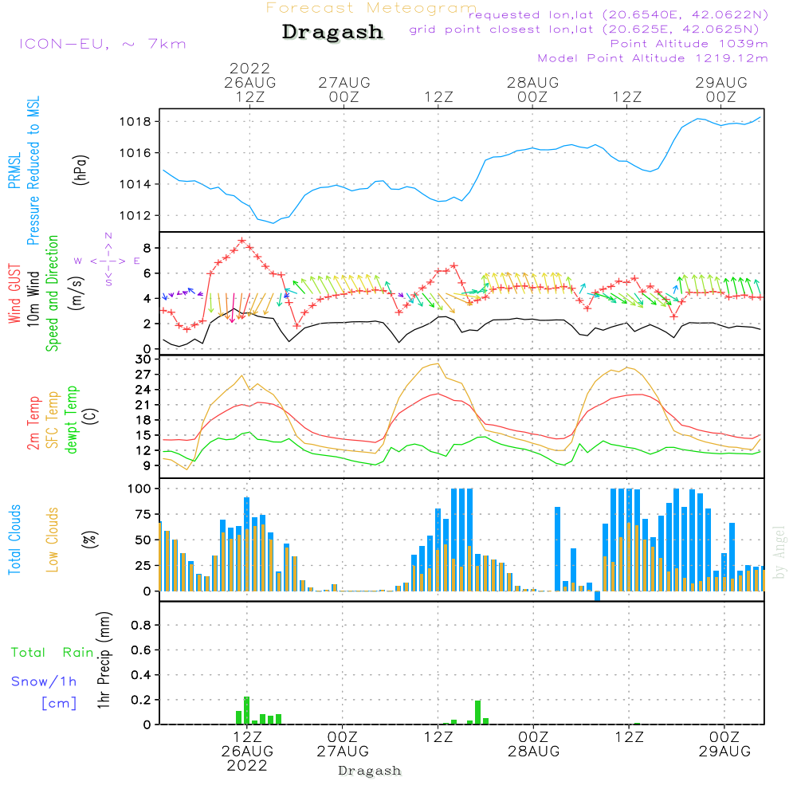
Task: Click the Dragash caption below the chart
Action: 370,771
